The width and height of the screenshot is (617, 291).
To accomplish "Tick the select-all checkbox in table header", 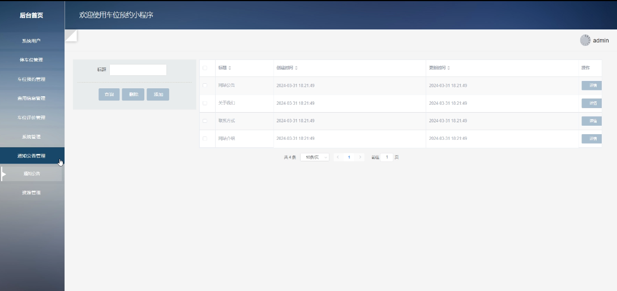I will pos(204,68).
